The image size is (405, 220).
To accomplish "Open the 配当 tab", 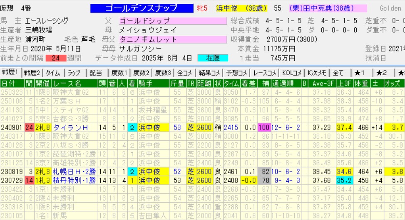I will 96,73.
